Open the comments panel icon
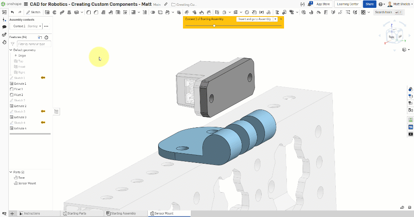Screen dimensions: 414x217 point(4,27)
